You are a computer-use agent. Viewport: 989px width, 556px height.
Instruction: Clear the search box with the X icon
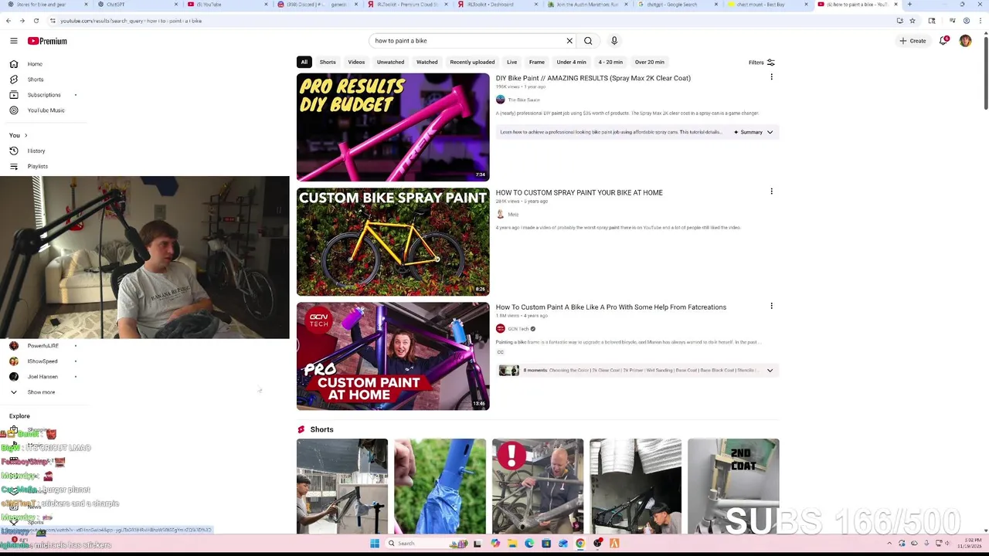click(569, 41)
